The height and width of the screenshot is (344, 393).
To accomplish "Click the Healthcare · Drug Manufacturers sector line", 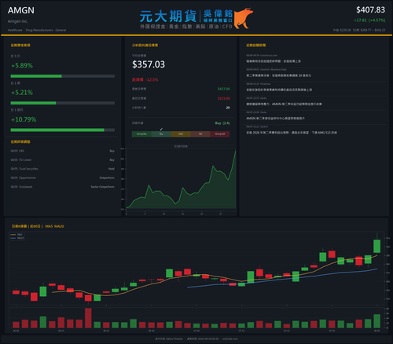I will tap(37, 30).
